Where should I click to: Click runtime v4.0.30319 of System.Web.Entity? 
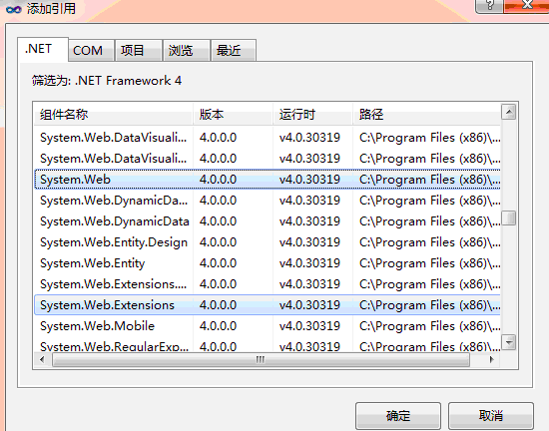(x=309, y=263)
